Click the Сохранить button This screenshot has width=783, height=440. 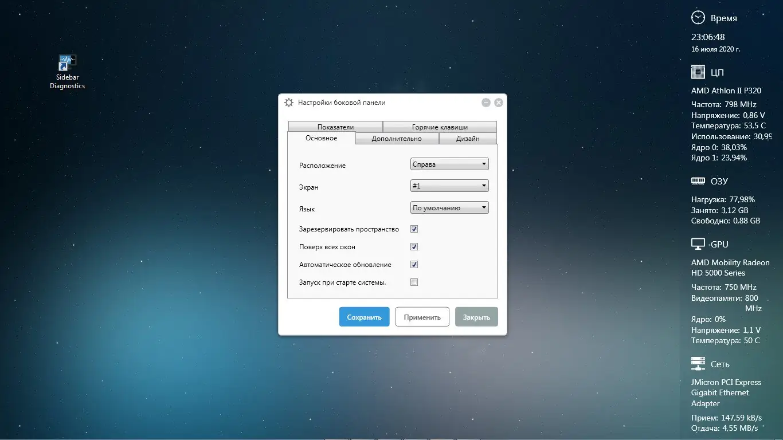tap(364, 316)
